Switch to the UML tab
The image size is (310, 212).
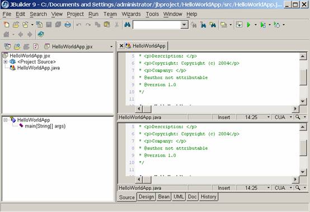tap(179, 197)
